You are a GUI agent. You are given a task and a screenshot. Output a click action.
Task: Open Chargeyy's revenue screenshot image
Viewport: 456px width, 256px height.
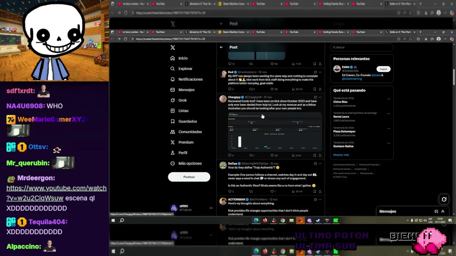coord(275,132)
